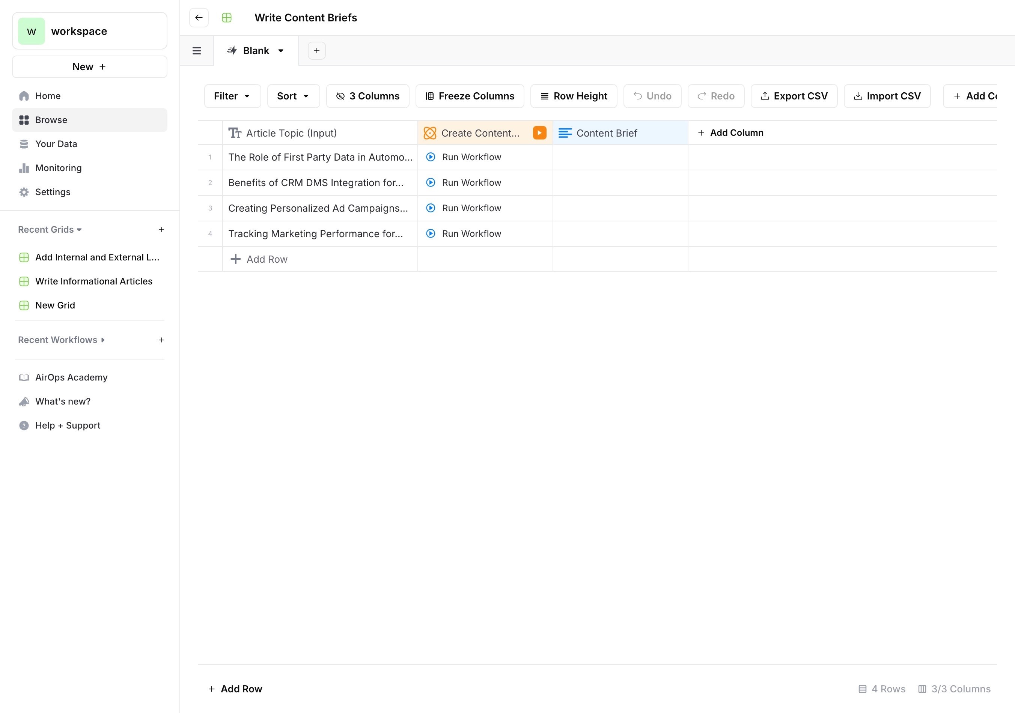
Task: Click the Export CSV button
Action: (794, 96)
